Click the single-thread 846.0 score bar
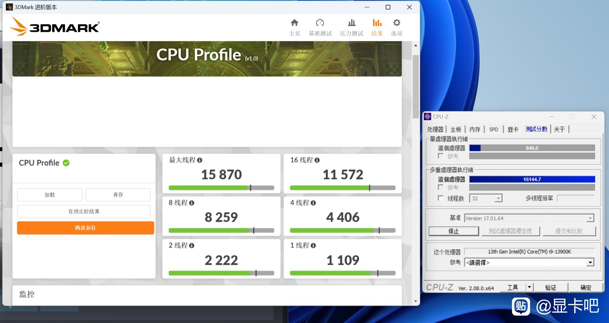 tap(532, 148)
